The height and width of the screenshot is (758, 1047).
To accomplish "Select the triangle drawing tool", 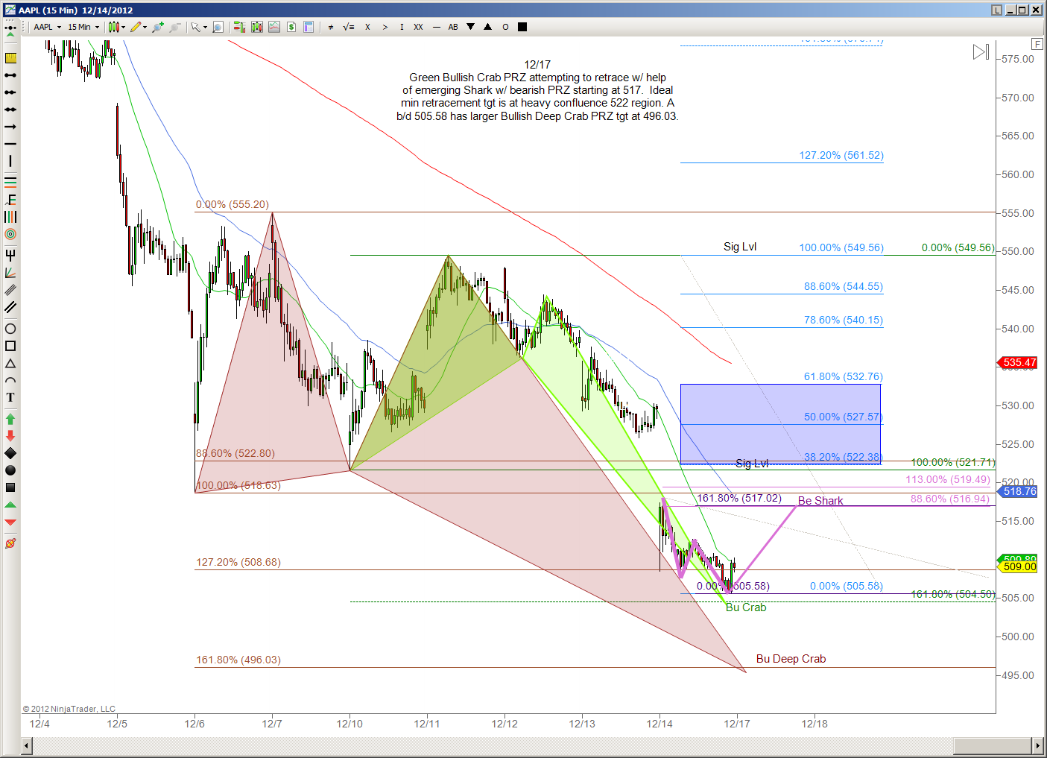I will (10, 364).
